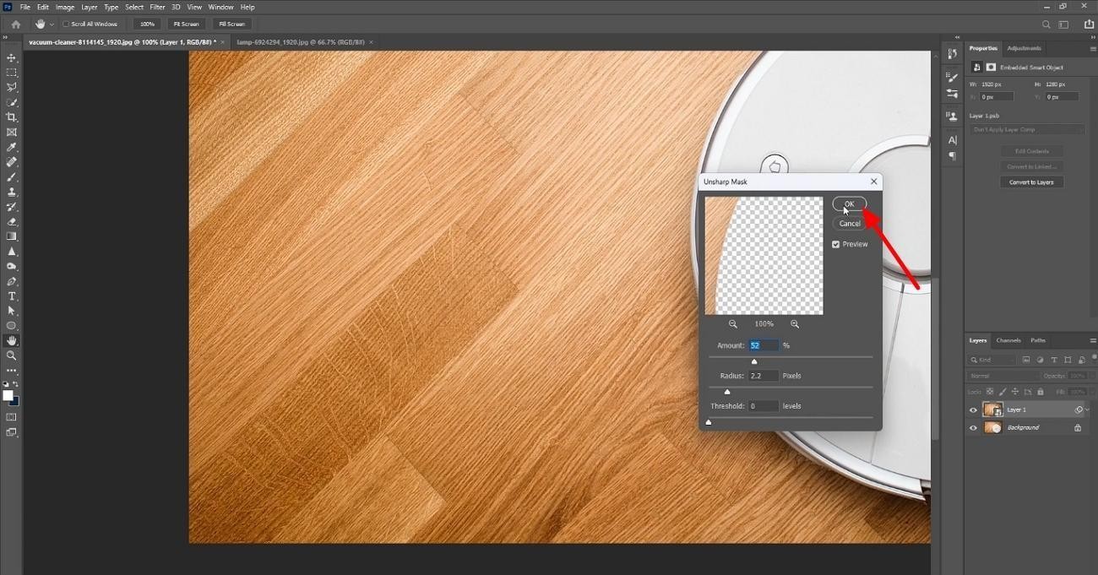
Task: Select the Hand tool in toolbar
Action: click(12, 341)
